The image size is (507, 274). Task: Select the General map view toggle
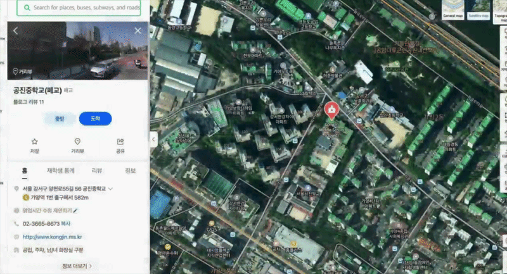[x=452, y=9]
